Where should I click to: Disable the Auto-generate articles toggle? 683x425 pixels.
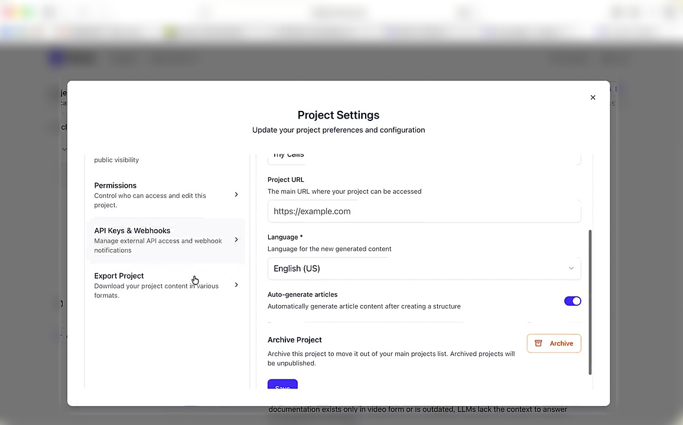pos(572,301)
